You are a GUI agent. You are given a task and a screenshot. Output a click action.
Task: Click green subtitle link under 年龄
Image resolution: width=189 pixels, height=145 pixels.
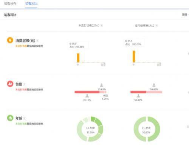pyautogui.click(x=21, y=124)
